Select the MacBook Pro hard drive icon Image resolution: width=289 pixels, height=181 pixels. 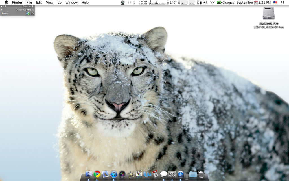(x=269, y=13)
